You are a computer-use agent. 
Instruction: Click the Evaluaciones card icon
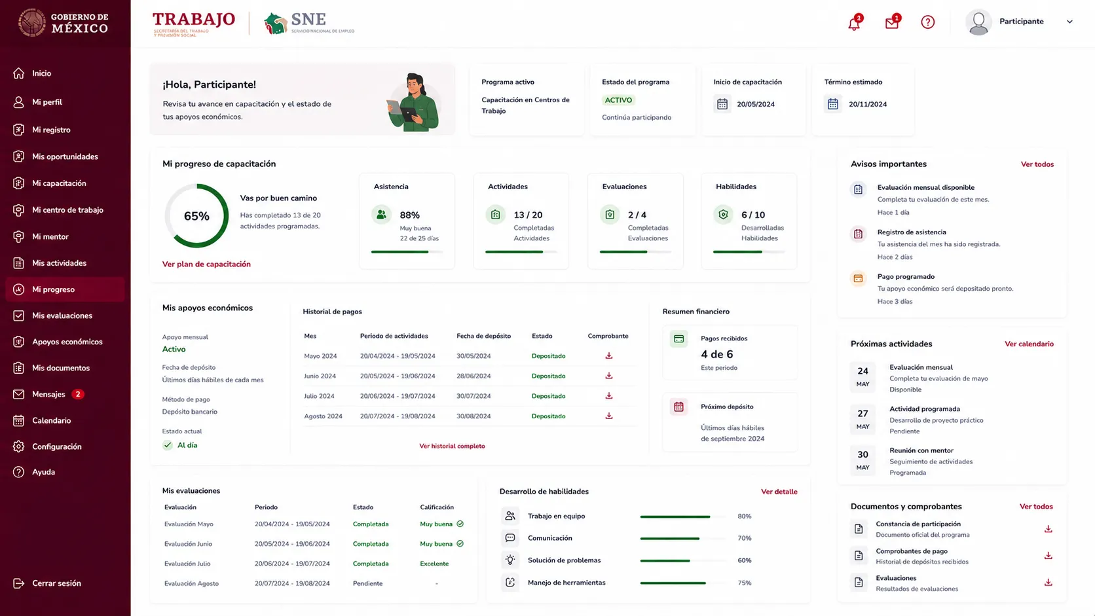coord(610,214)
